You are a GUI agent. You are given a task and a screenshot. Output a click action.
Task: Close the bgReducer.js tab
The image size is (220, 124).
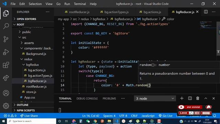197,12
